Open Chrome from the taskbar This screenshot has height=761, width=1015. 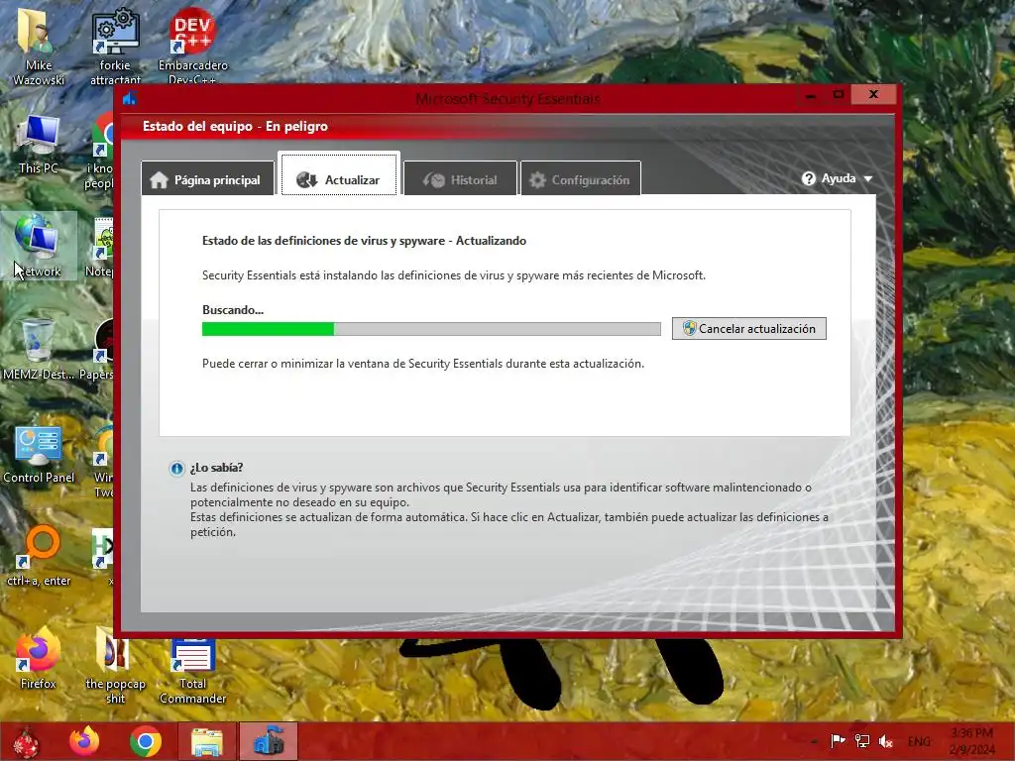pos(146,741)
